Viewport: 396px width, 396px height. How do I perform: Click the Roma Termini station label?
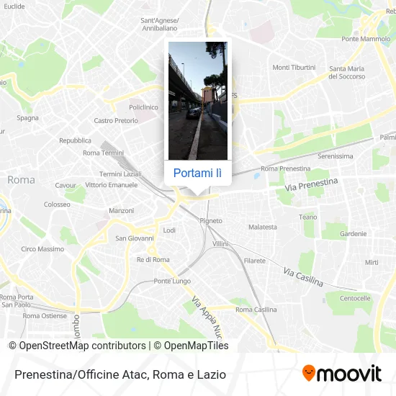coord(103,153)
